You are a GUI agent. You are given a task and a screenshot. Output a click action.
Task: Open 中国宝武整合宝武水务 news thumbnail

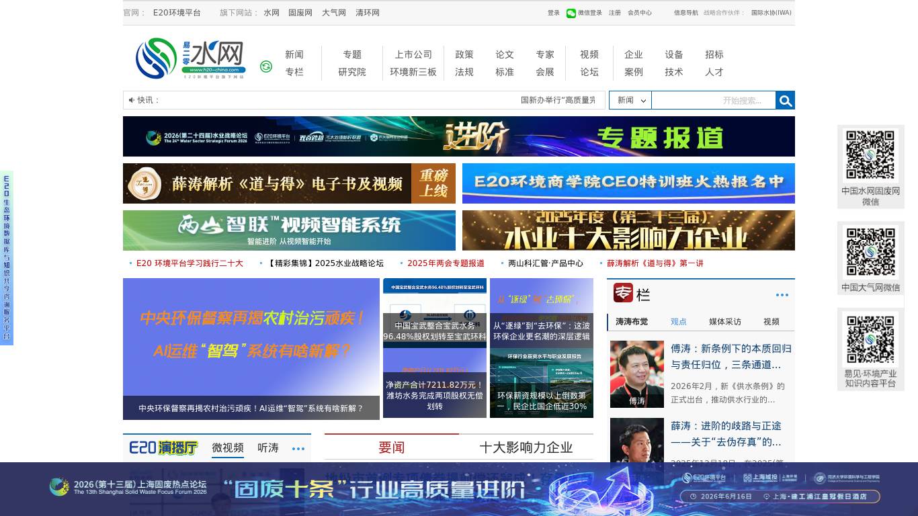pos(435,313)
